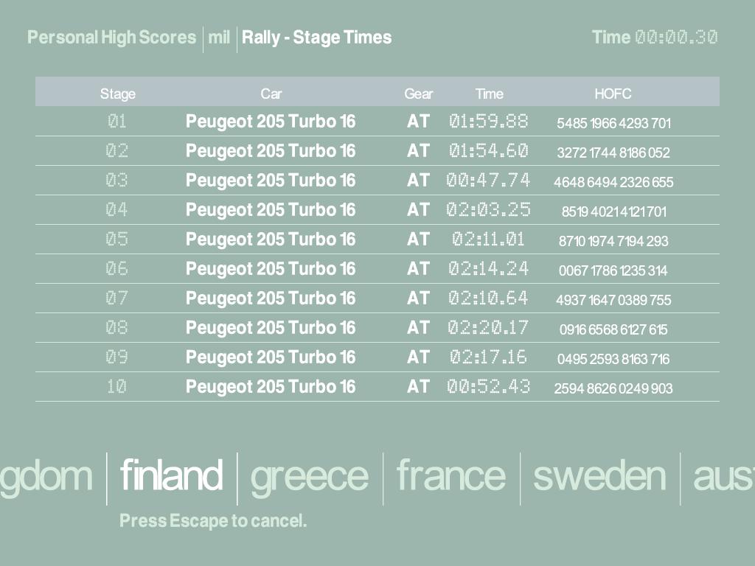This screenshot has width=755, height=566.
Task: Select the stage 05 row number
Action: [116, 240]
